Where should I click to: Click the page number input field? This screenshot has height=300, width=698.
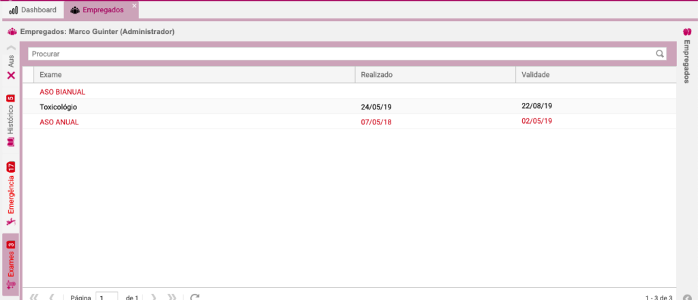(107, 297)
